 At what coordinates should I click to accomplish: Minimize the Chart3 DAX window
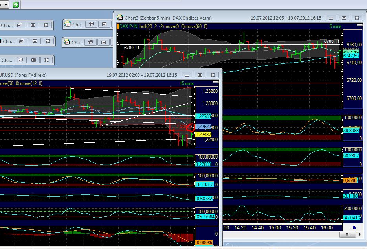(331, 18)
